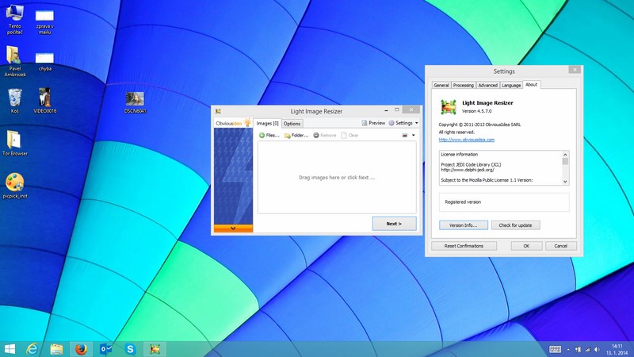This screenshot has height=357, width=634.
Task: Click the add Folder icon
Action: (x=287, y=136)
